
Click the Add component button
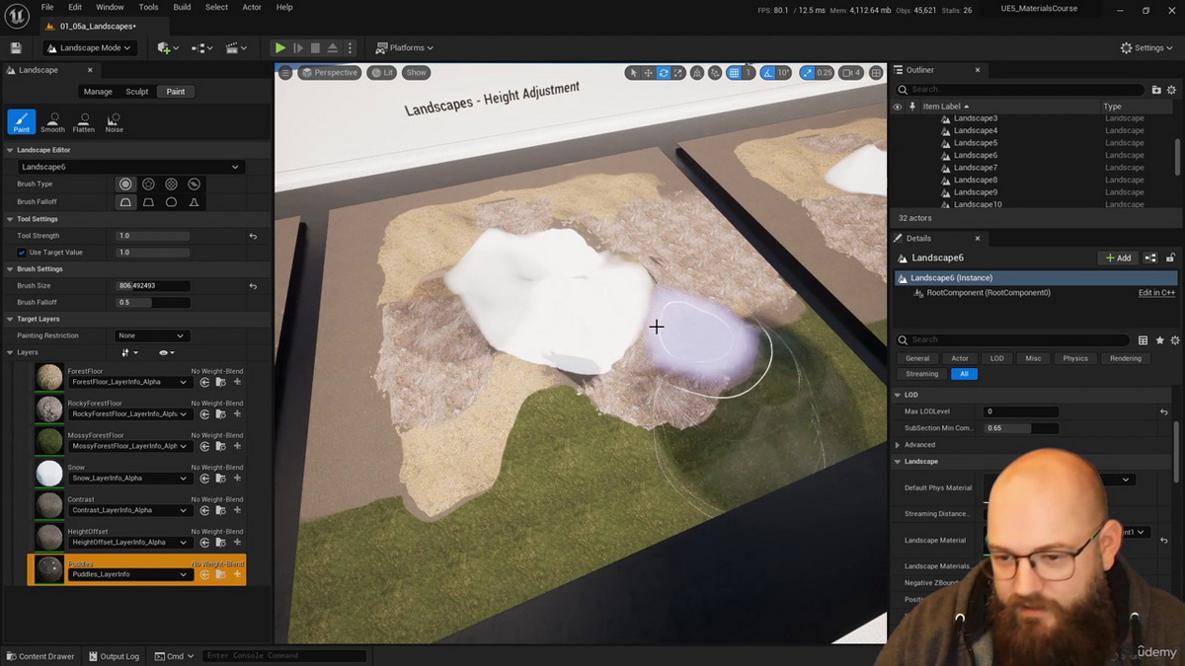pos(1118,258)
